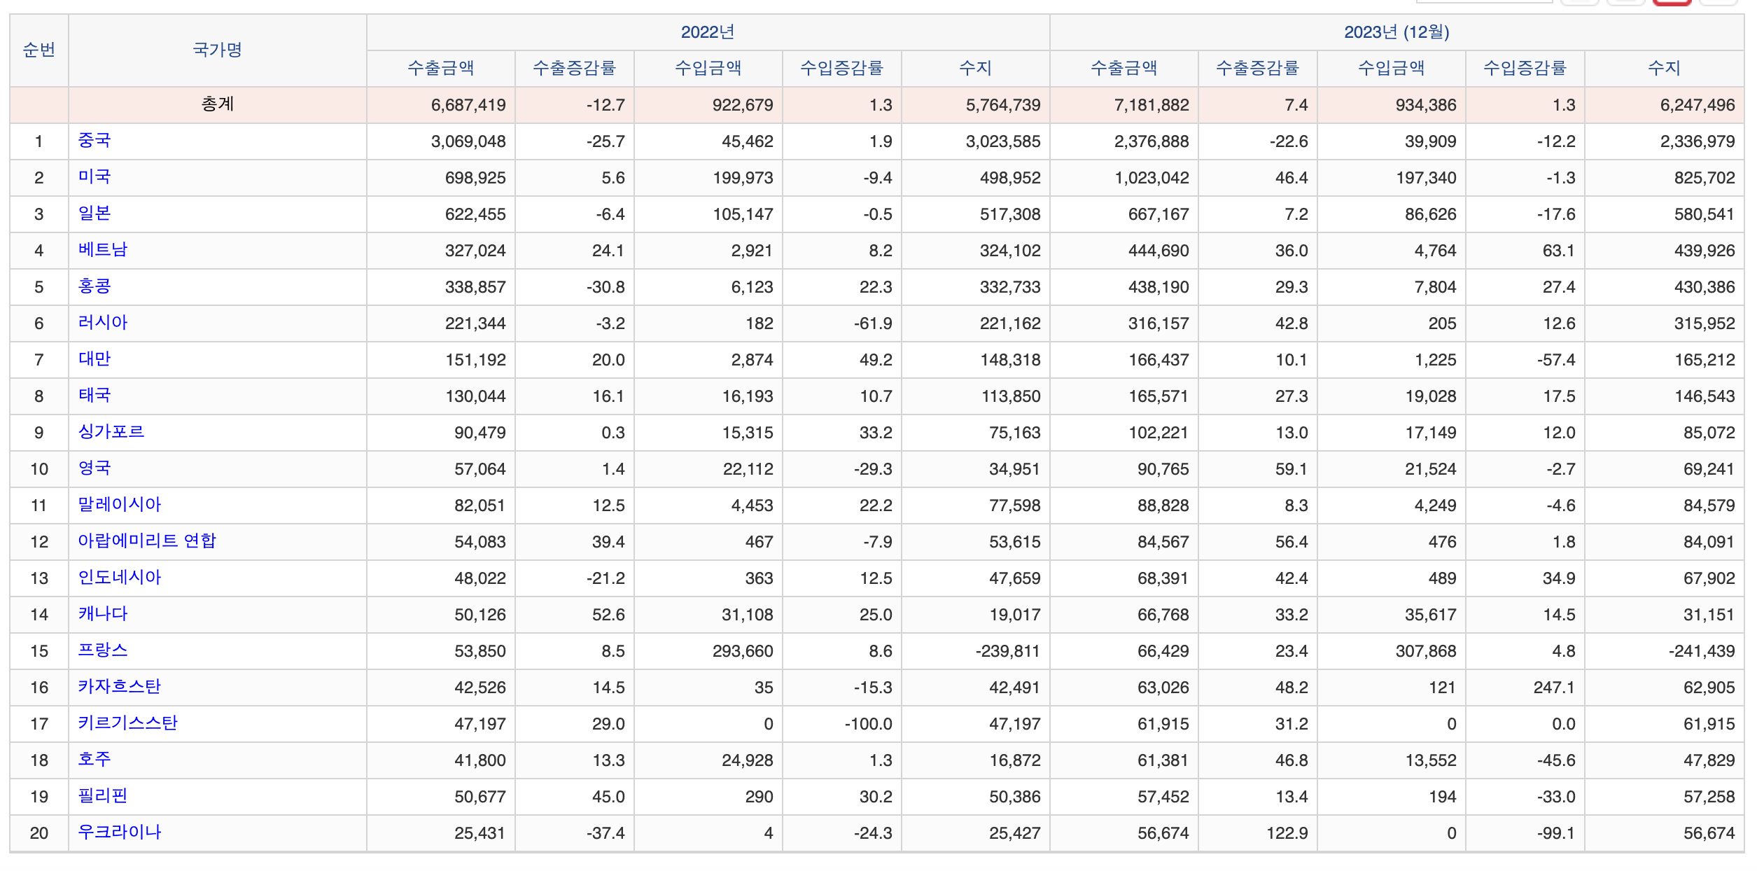Select 인도네시아 2023 export value 68,391
The height and width of the screenshot is (871, 1757).
(1163, 578)
